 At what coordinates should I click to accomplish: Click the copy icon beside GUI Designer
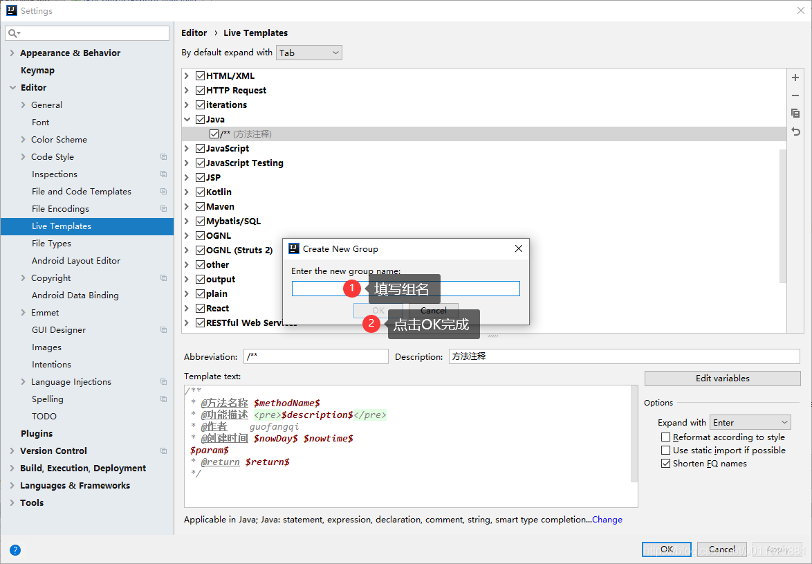(164, 330)
